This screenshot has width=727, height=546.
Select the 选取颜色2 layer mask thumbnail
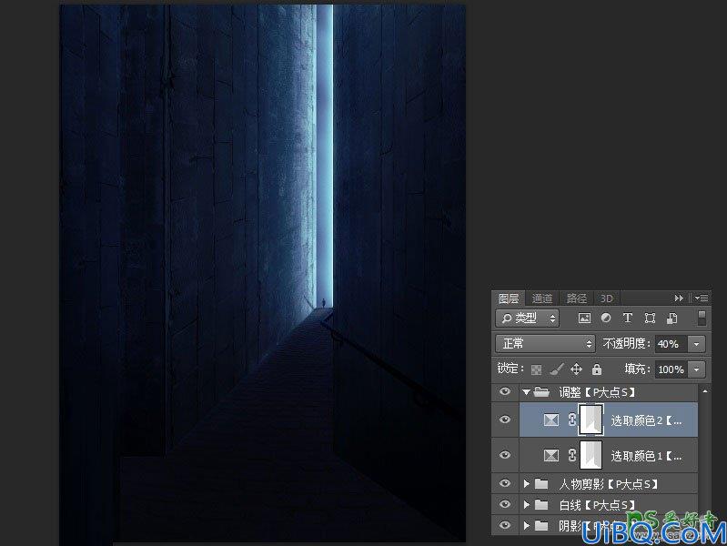(x=591, y=420)
